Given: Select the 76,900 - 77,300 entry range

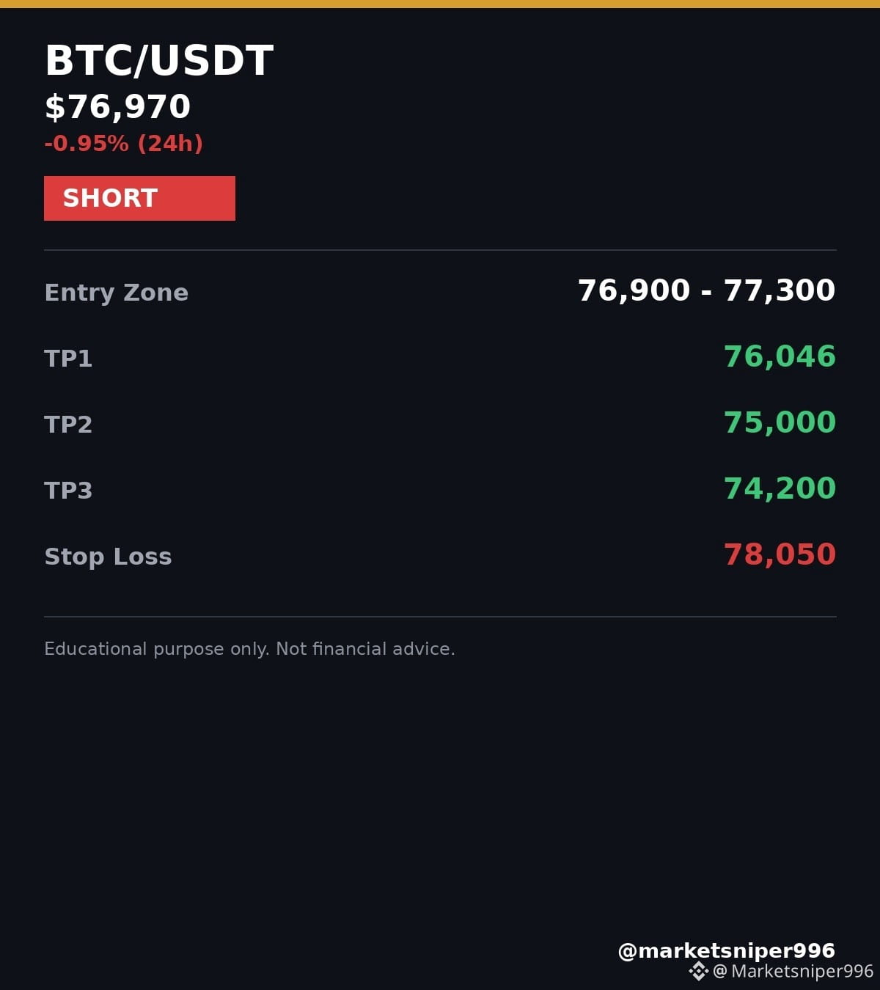Looking at the screenshot, I should pyautogui.click(x=707, y=290).
